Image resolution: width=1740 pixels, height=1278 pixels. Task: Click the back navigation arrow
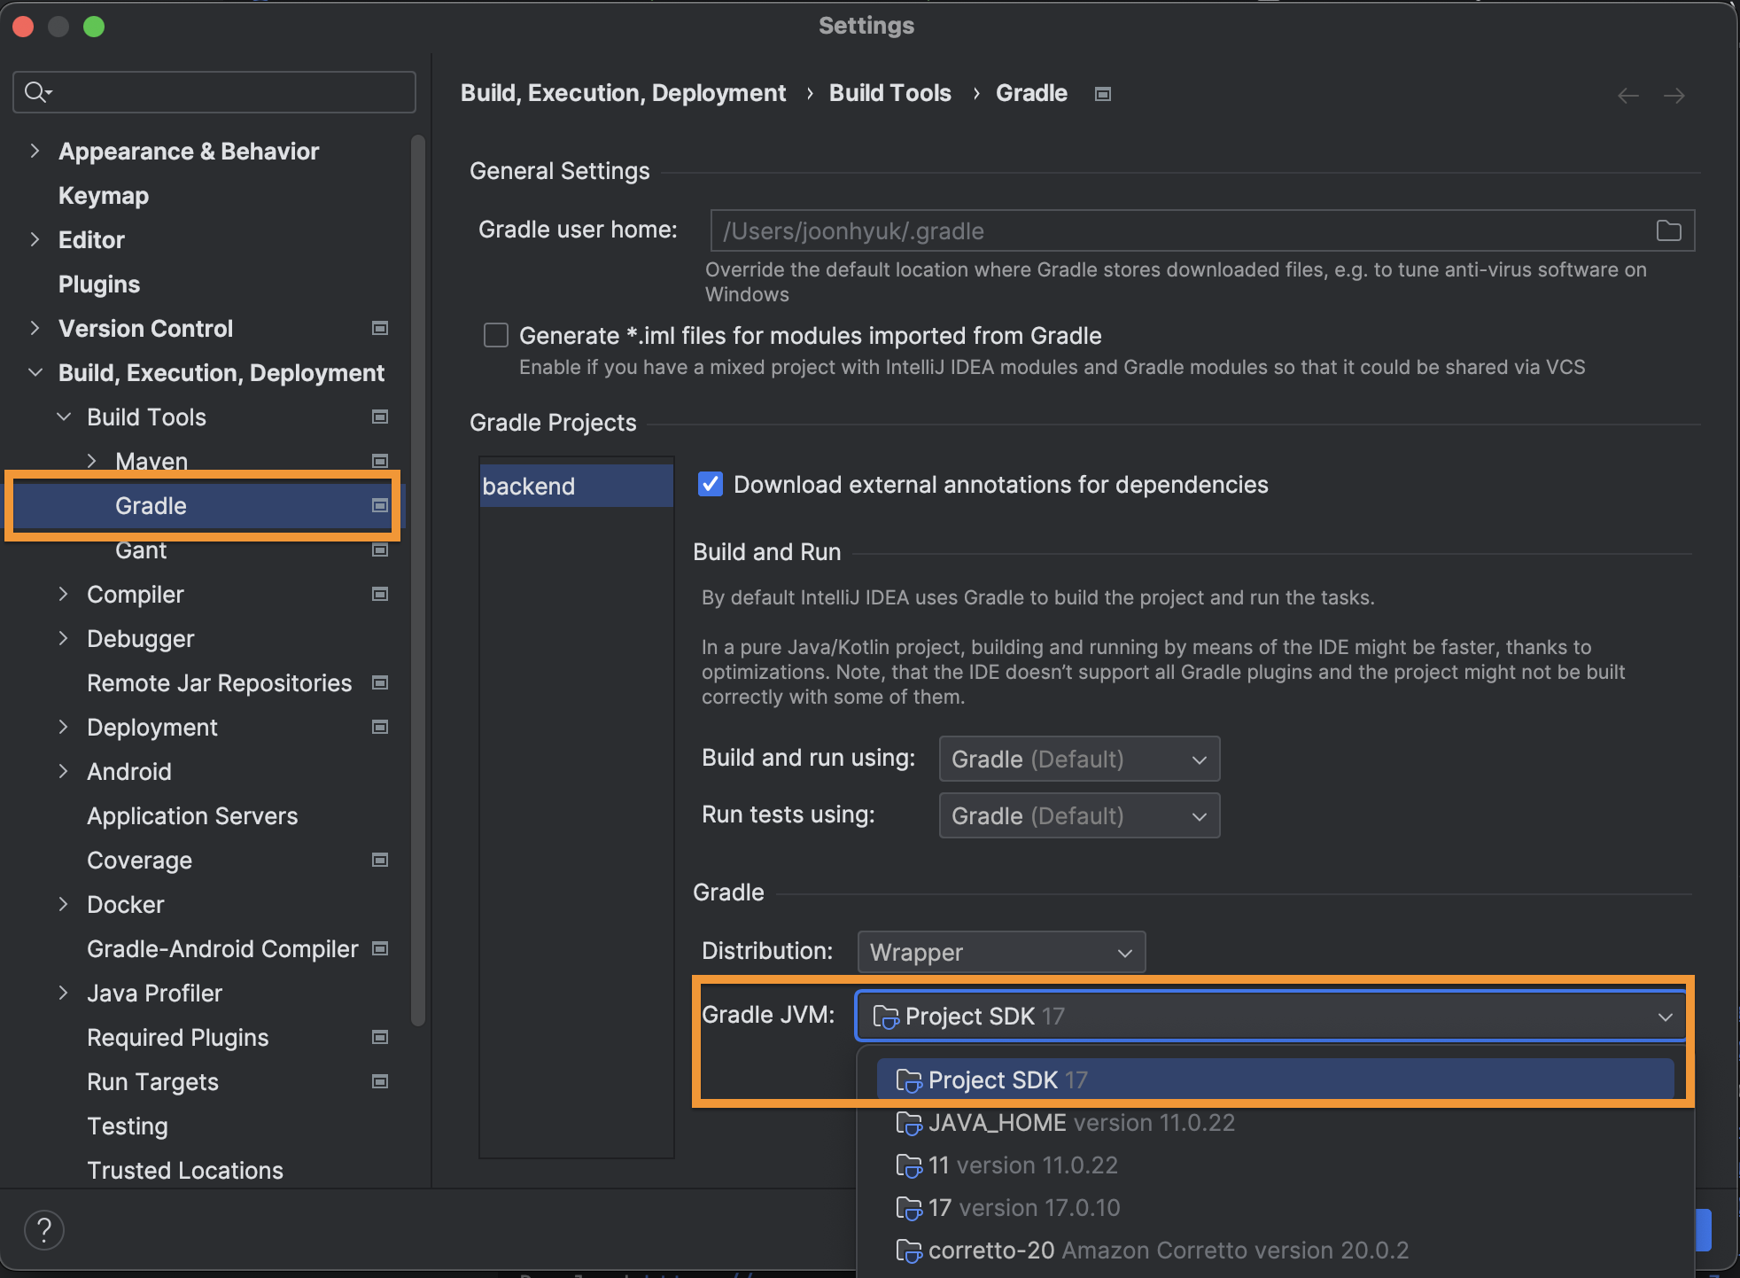1627,96
